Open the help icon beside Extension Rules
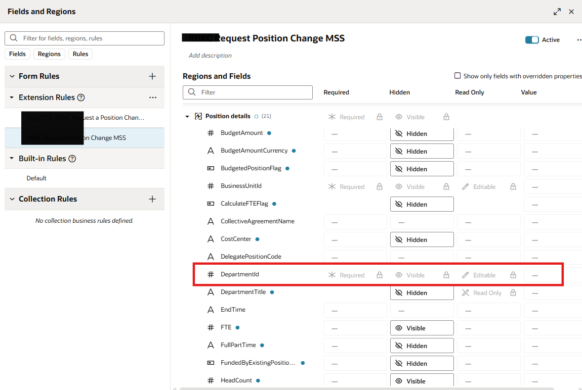 (81, 97)
